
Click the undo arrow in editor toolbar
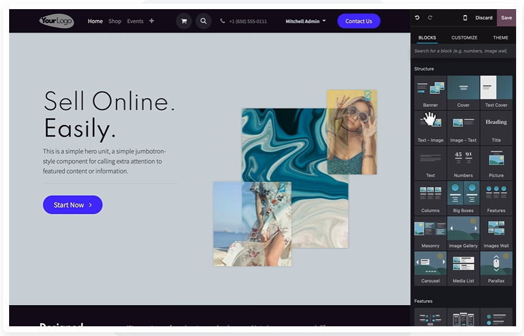(417, 18)
